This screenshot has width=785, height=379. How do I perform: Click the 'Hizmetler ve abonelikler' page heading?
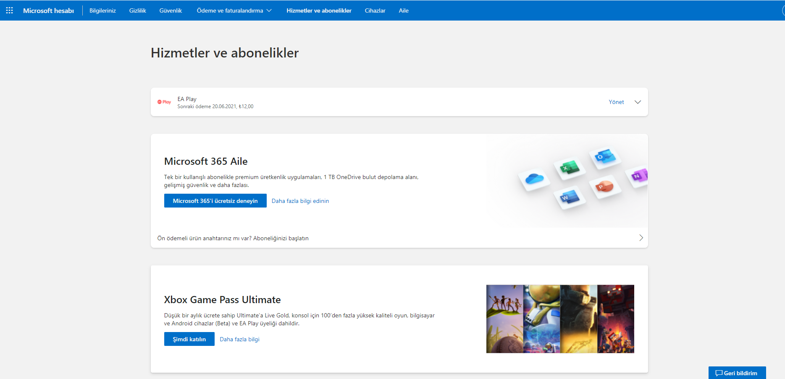tap(225, 53)
